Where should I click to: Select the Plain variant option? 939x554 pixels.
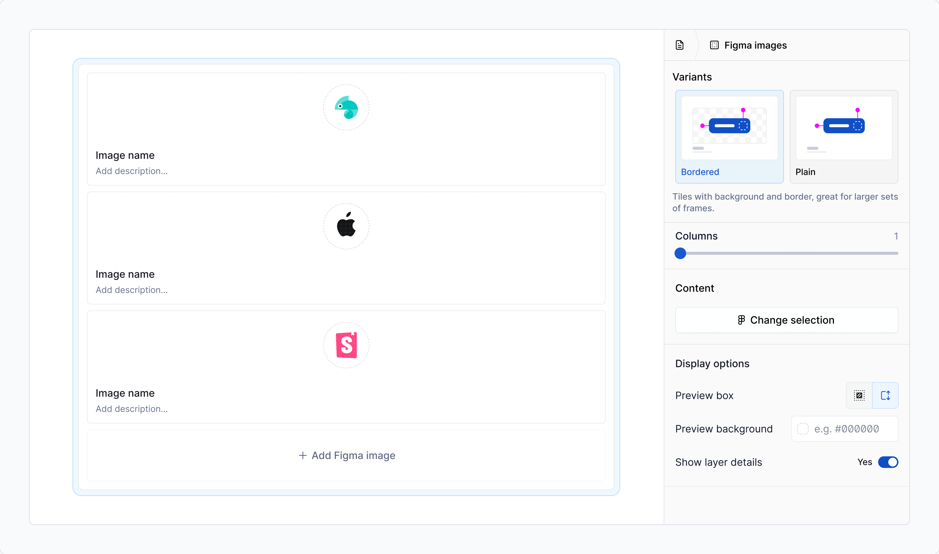point(844,136)
